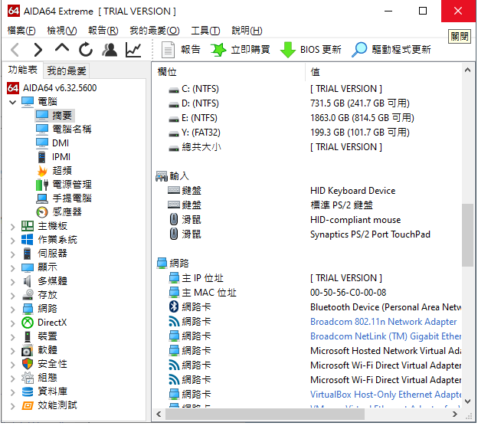Click the horizontal scrollbar thumb

point(264,414)
